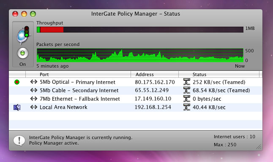Click network icon beside 40.44 KB/sec
273x162 pixels.
coord(187,107)
